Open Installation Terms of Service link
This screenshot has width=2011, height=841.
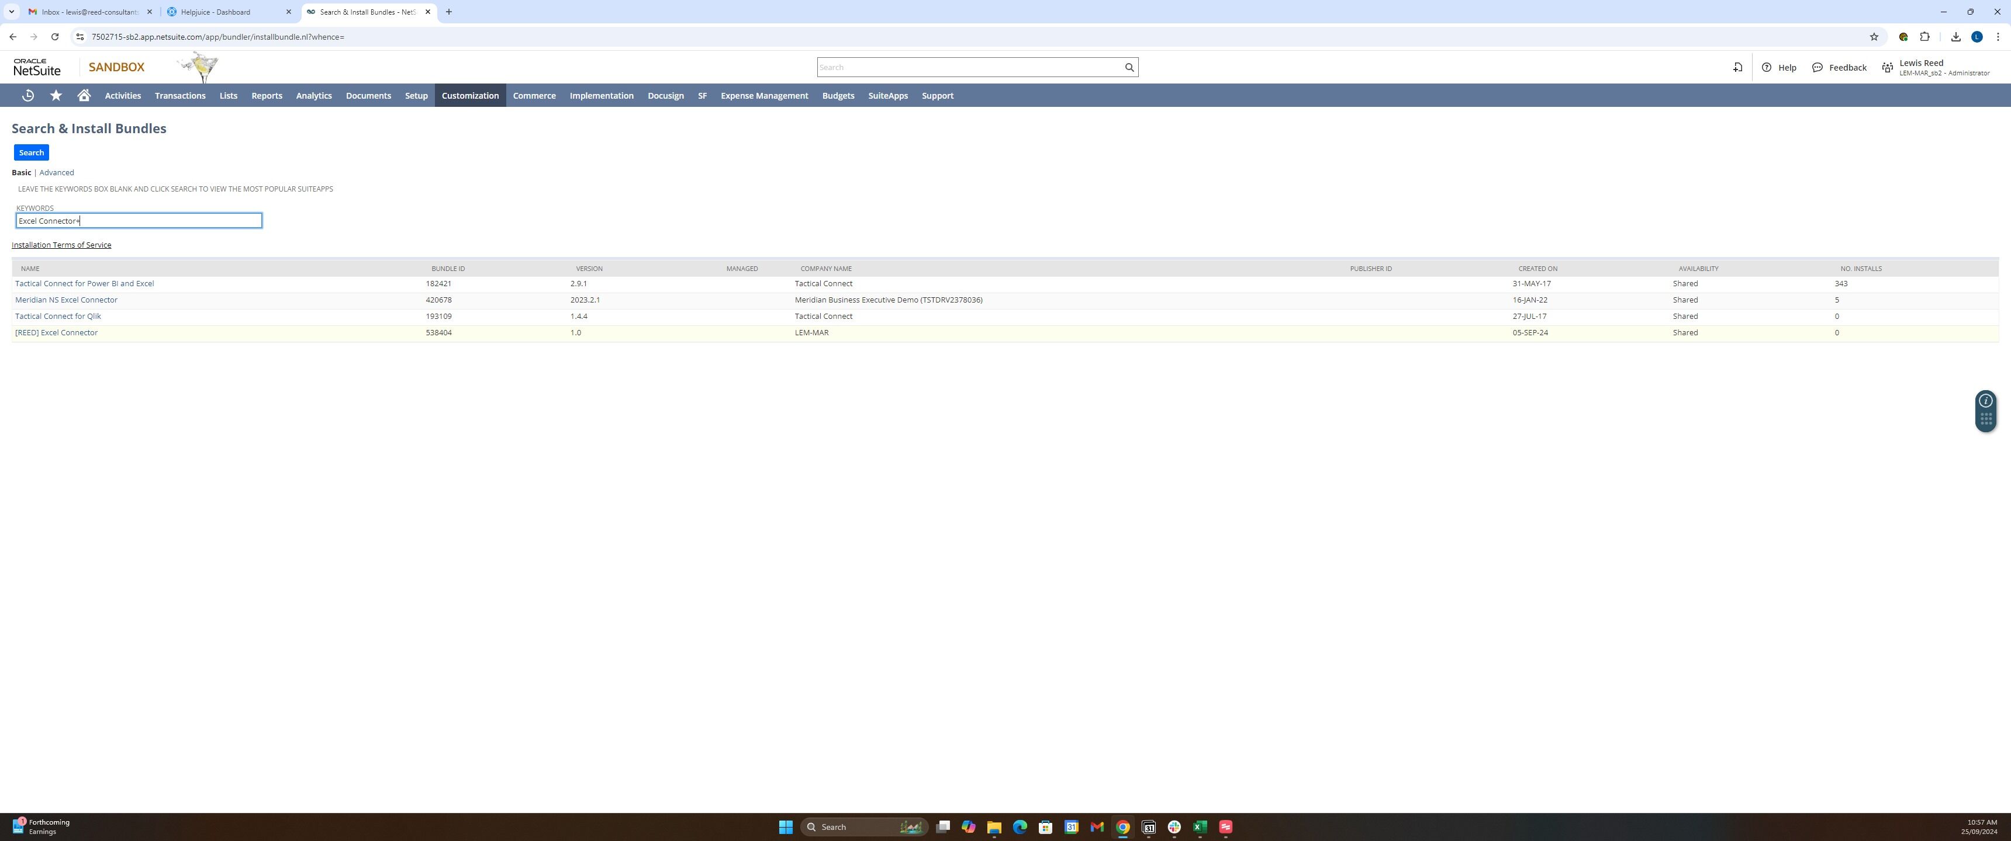coord(61,245)
